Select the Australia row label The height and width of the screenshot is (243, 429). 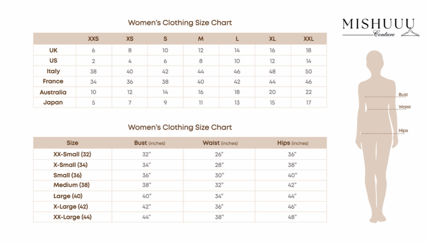point(53,92)
